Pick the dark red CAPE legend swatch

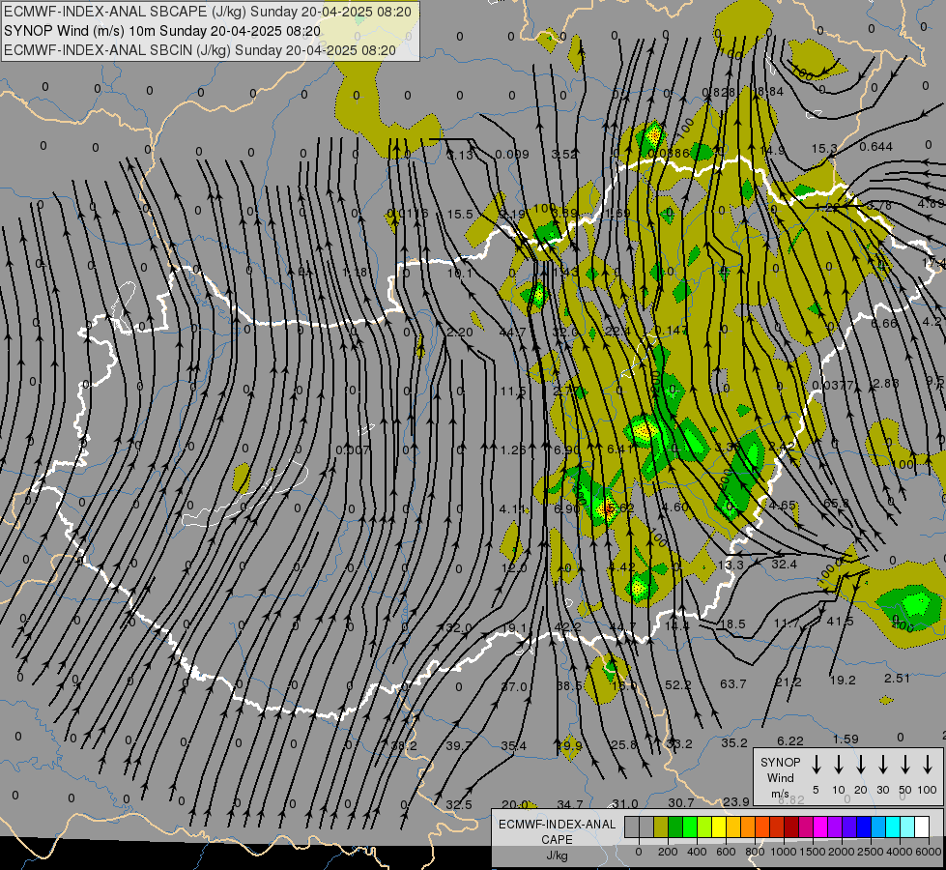[791, 826]
